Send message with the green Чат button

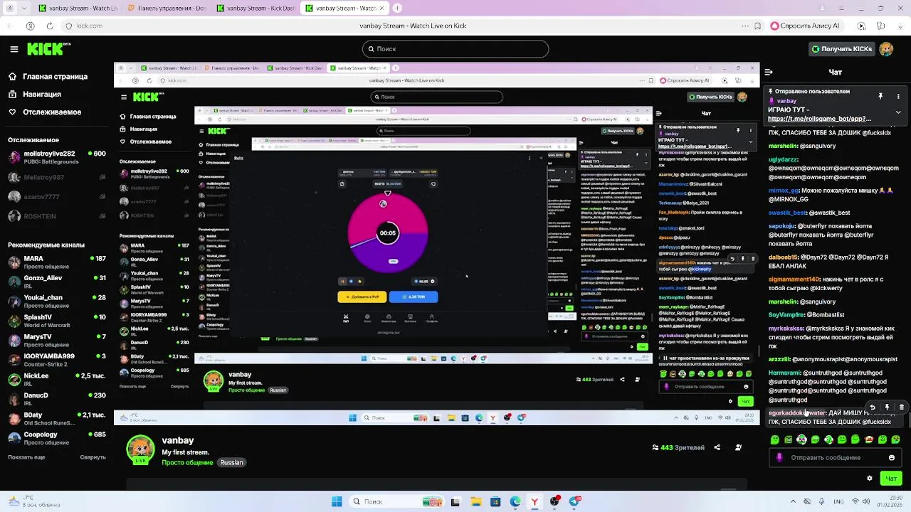click(x=891, y=479)
